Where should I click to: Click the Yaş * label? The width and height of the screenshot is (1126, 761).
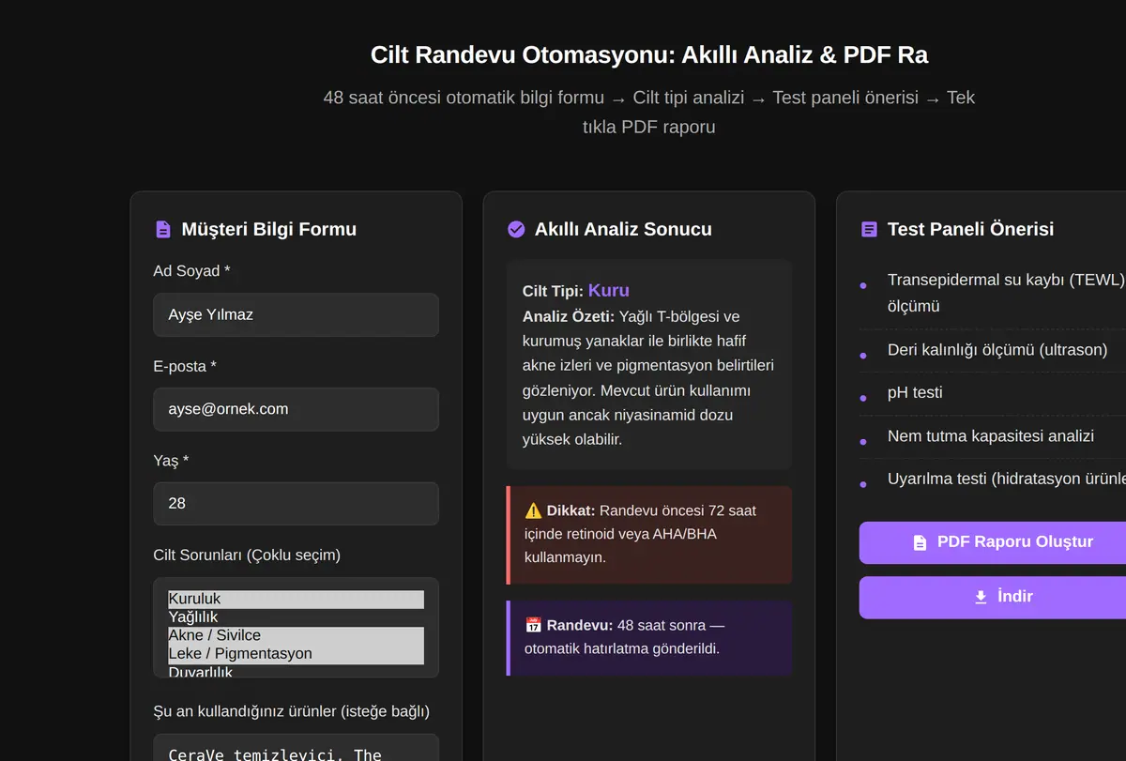click(x=171, y=461)
